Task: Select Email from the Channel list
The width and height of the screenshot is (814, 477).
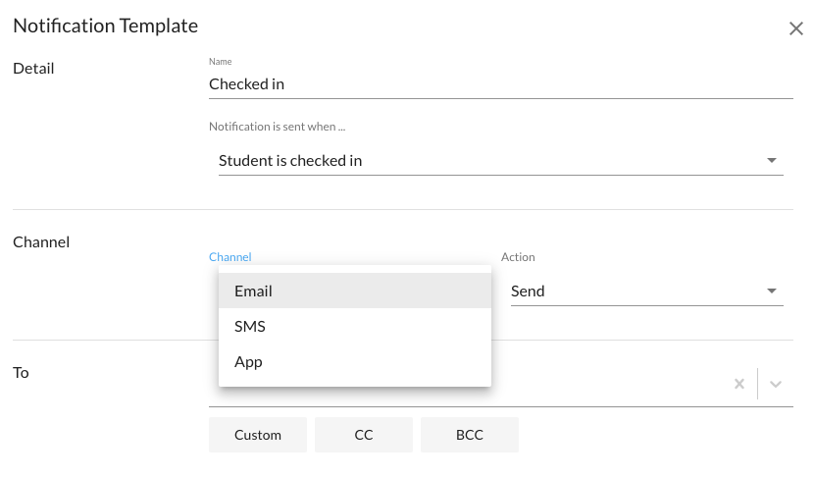Action: pos(354,291)
